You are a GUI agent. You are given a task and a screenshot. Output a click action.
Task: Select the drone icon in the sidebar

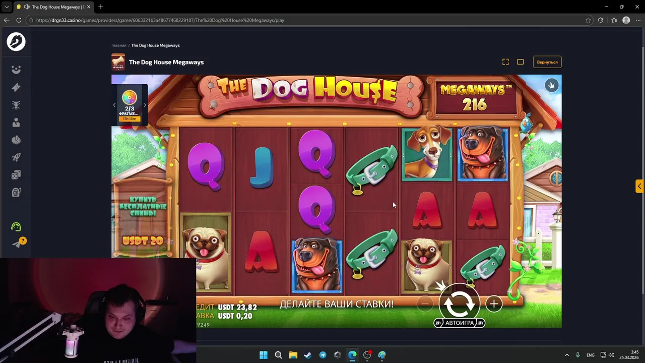tap(16, 105)
